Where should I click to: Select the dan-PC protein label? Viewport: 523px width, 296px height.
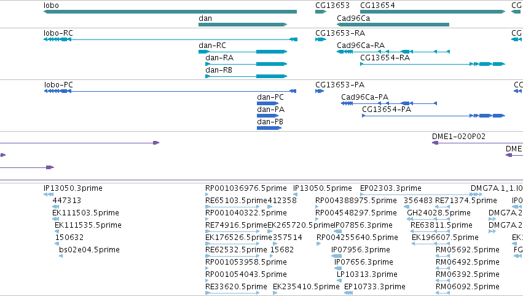tap(270, 97)
